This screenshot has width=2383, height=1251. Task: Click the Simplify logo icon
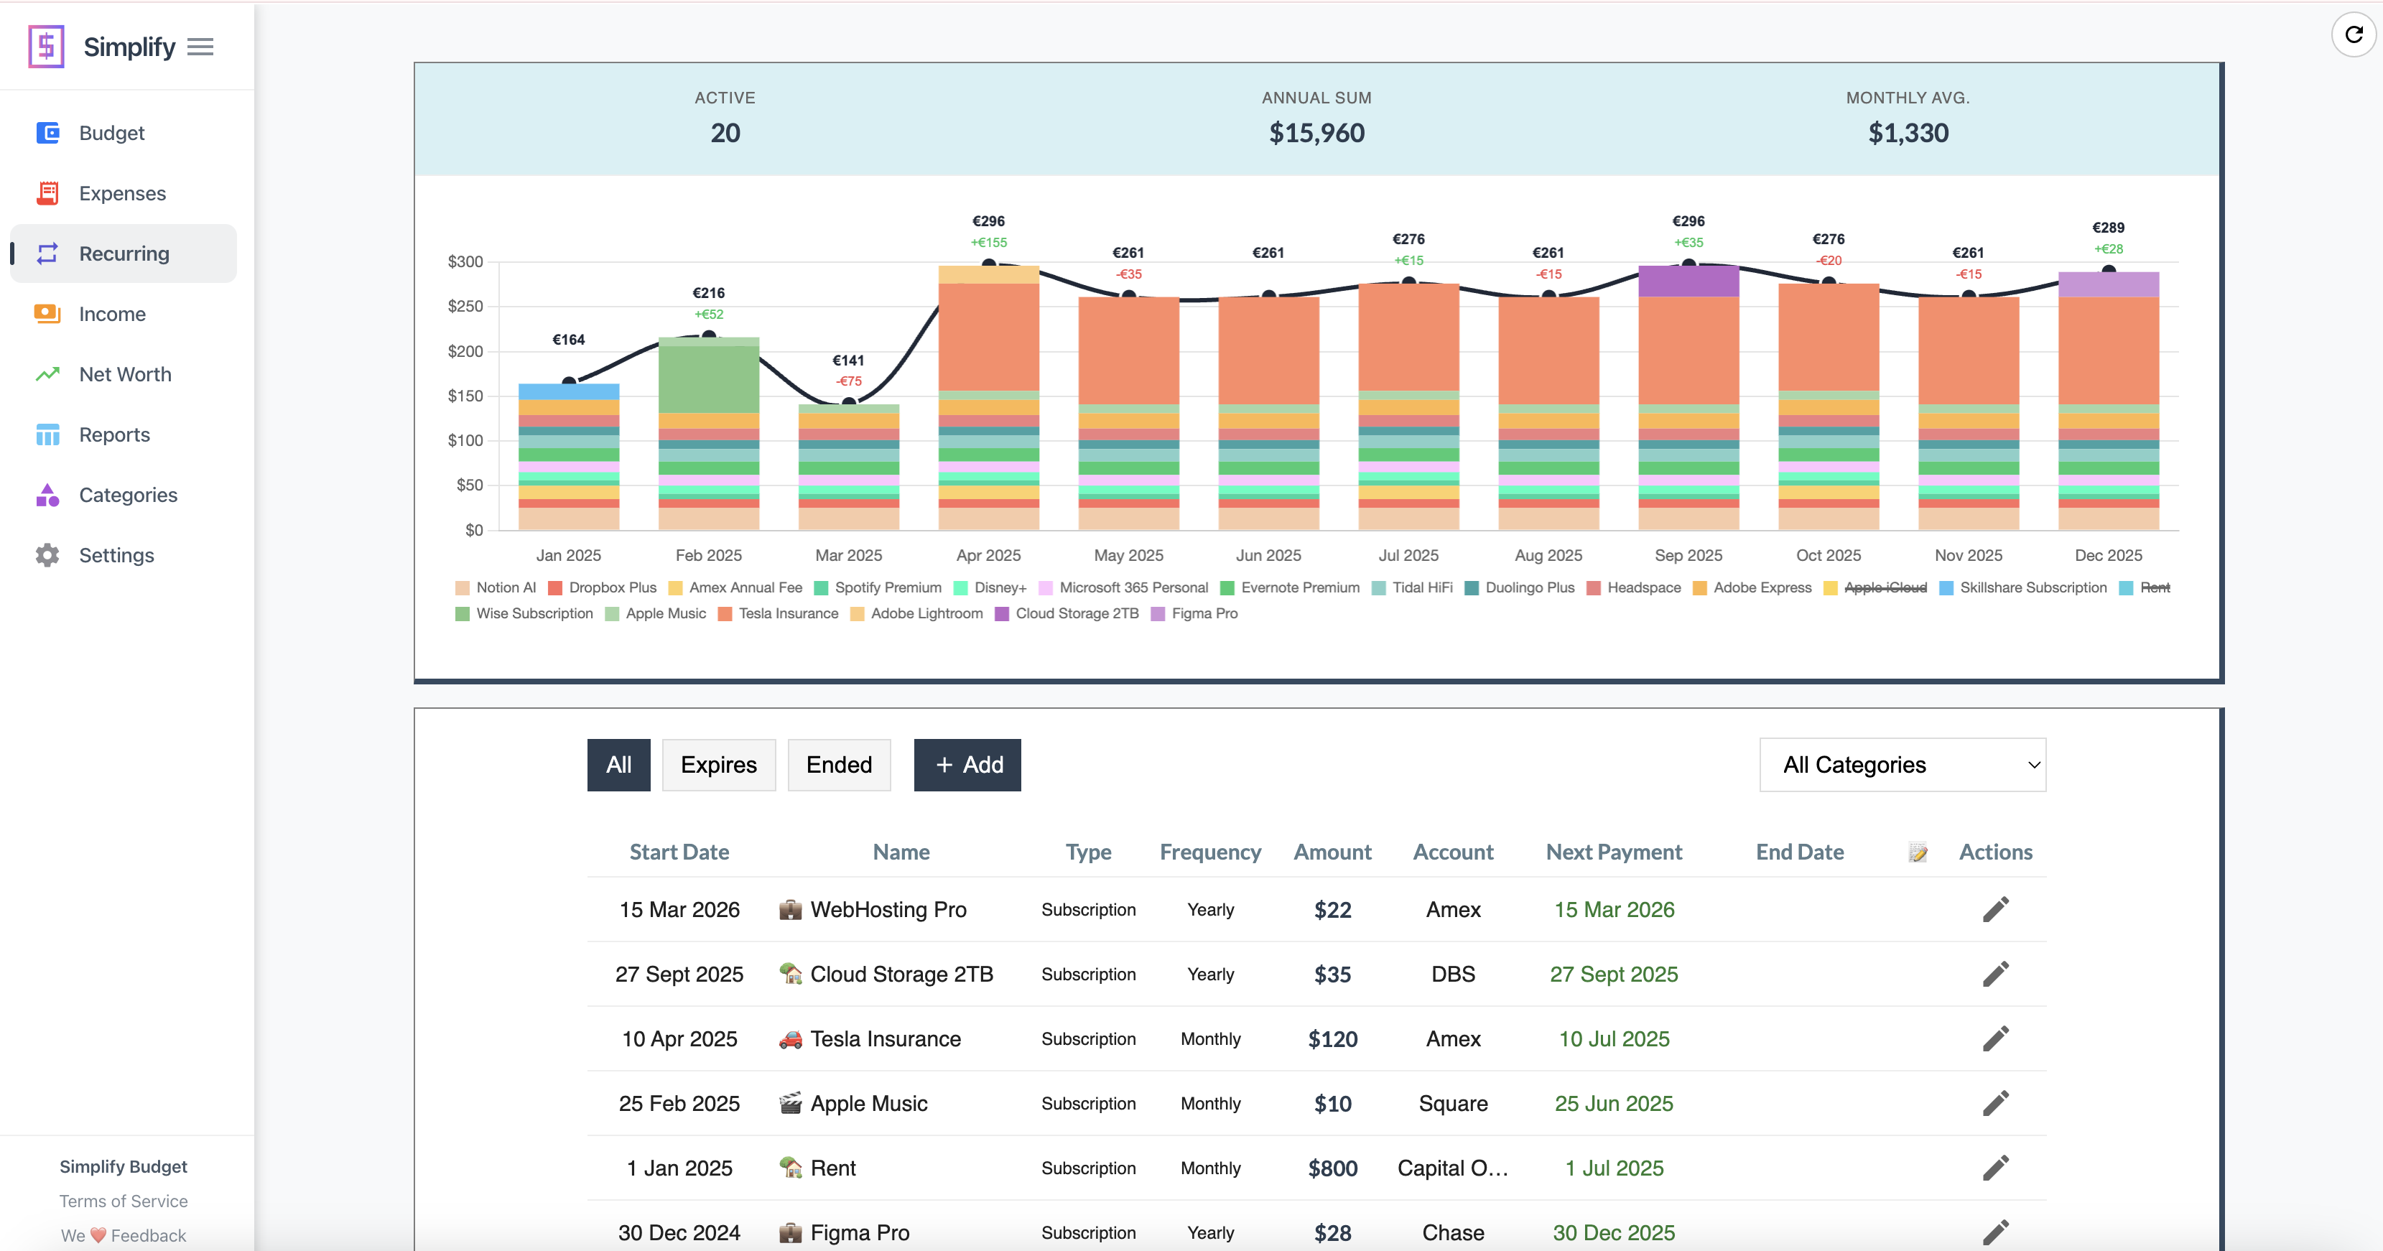coord(46,46)
